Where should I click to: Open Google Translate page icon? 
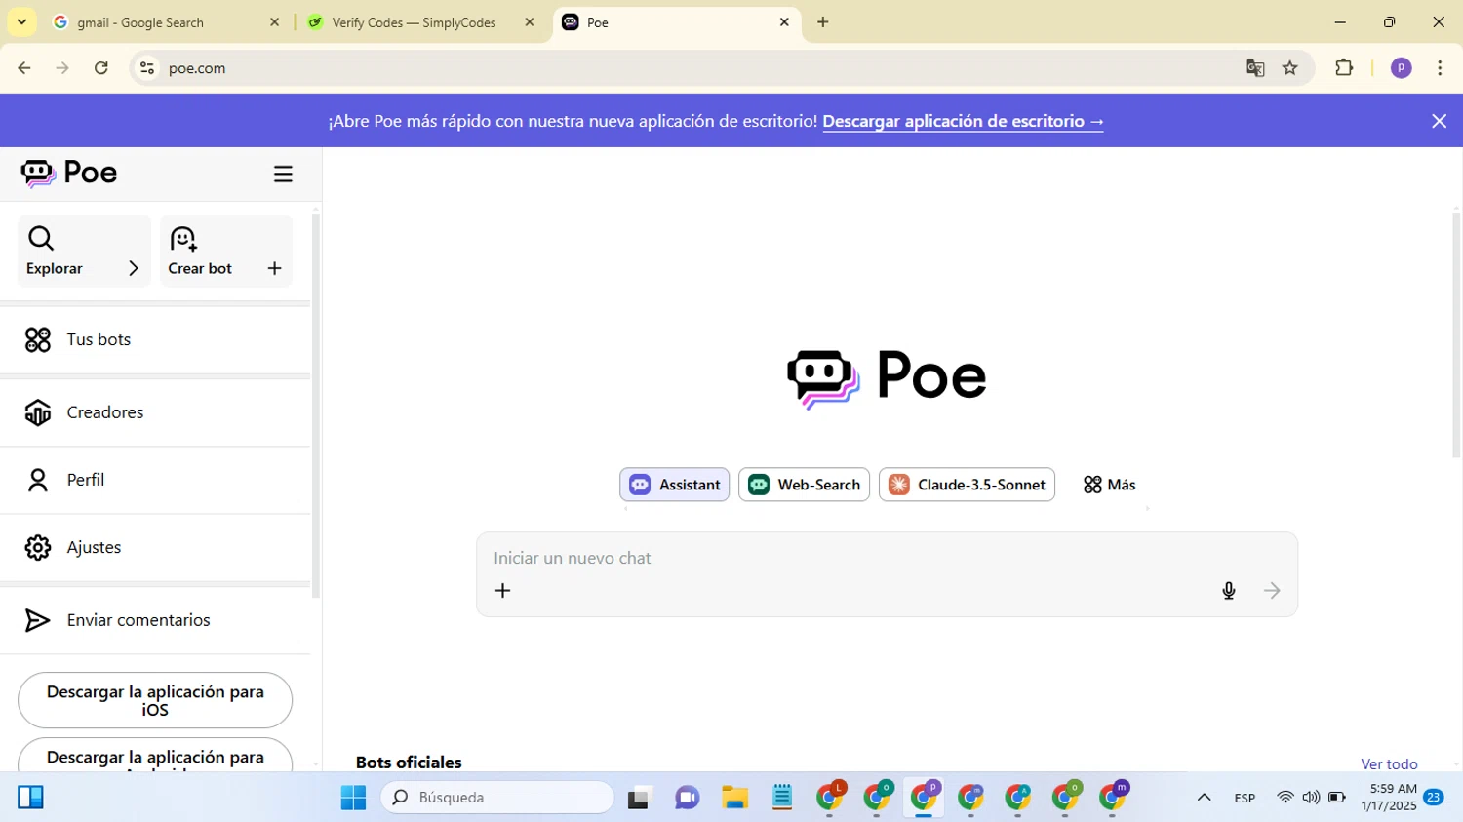click(1255, 68)
